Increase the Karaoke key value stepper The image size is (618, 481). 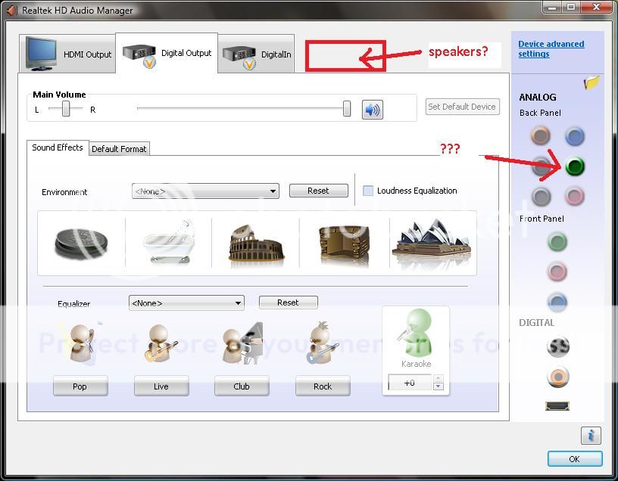point(438,378)
